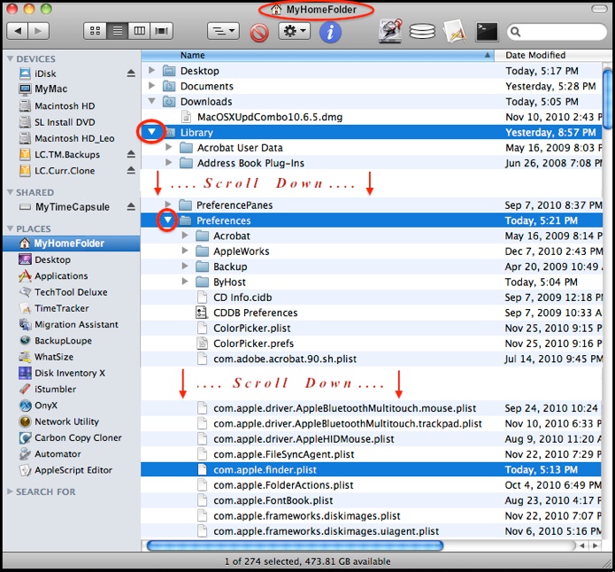615x572 pixels.
Task: Eject the iDisk volume
Action: (x=131, y=73)
